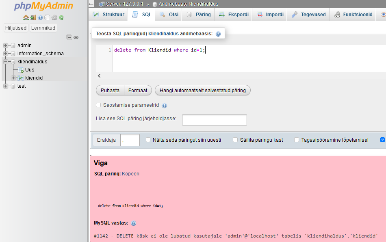Click the Puhasta button
This screenshot has height=242, width=386.
110,90
